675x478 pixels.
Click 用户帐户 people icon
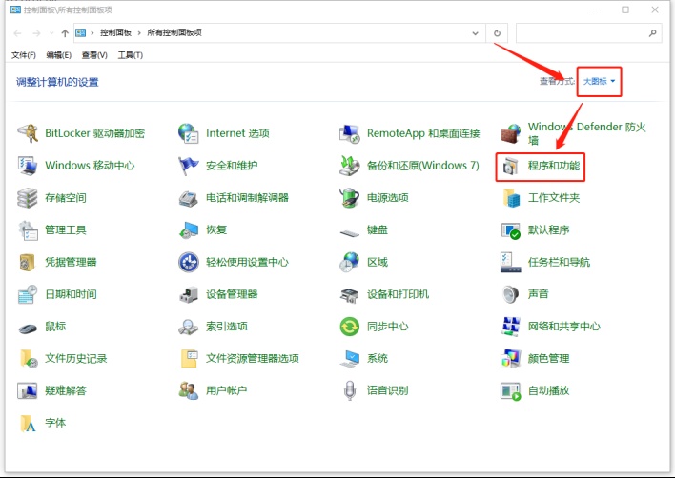tap(189, 390)
